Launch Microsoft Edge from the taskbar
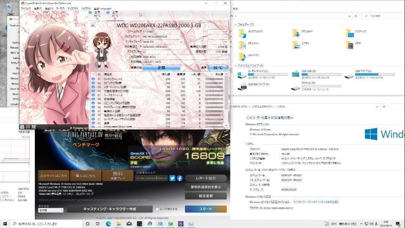This screenshot has height=228, width=405. click(x=109, y=224)
